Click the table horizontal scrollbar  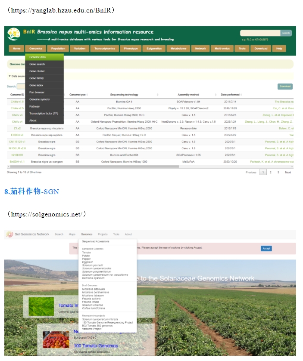[94, 167]
